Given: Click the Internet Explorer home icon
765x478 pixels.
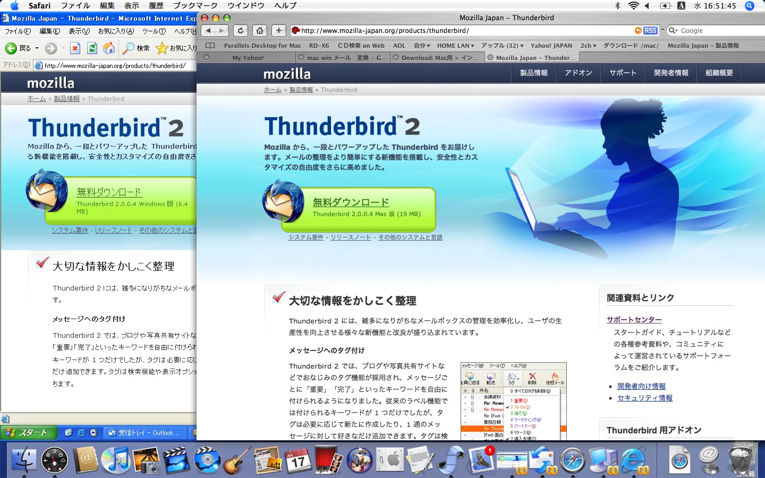Looking at the screenshot, I should [x=109, y=48].
